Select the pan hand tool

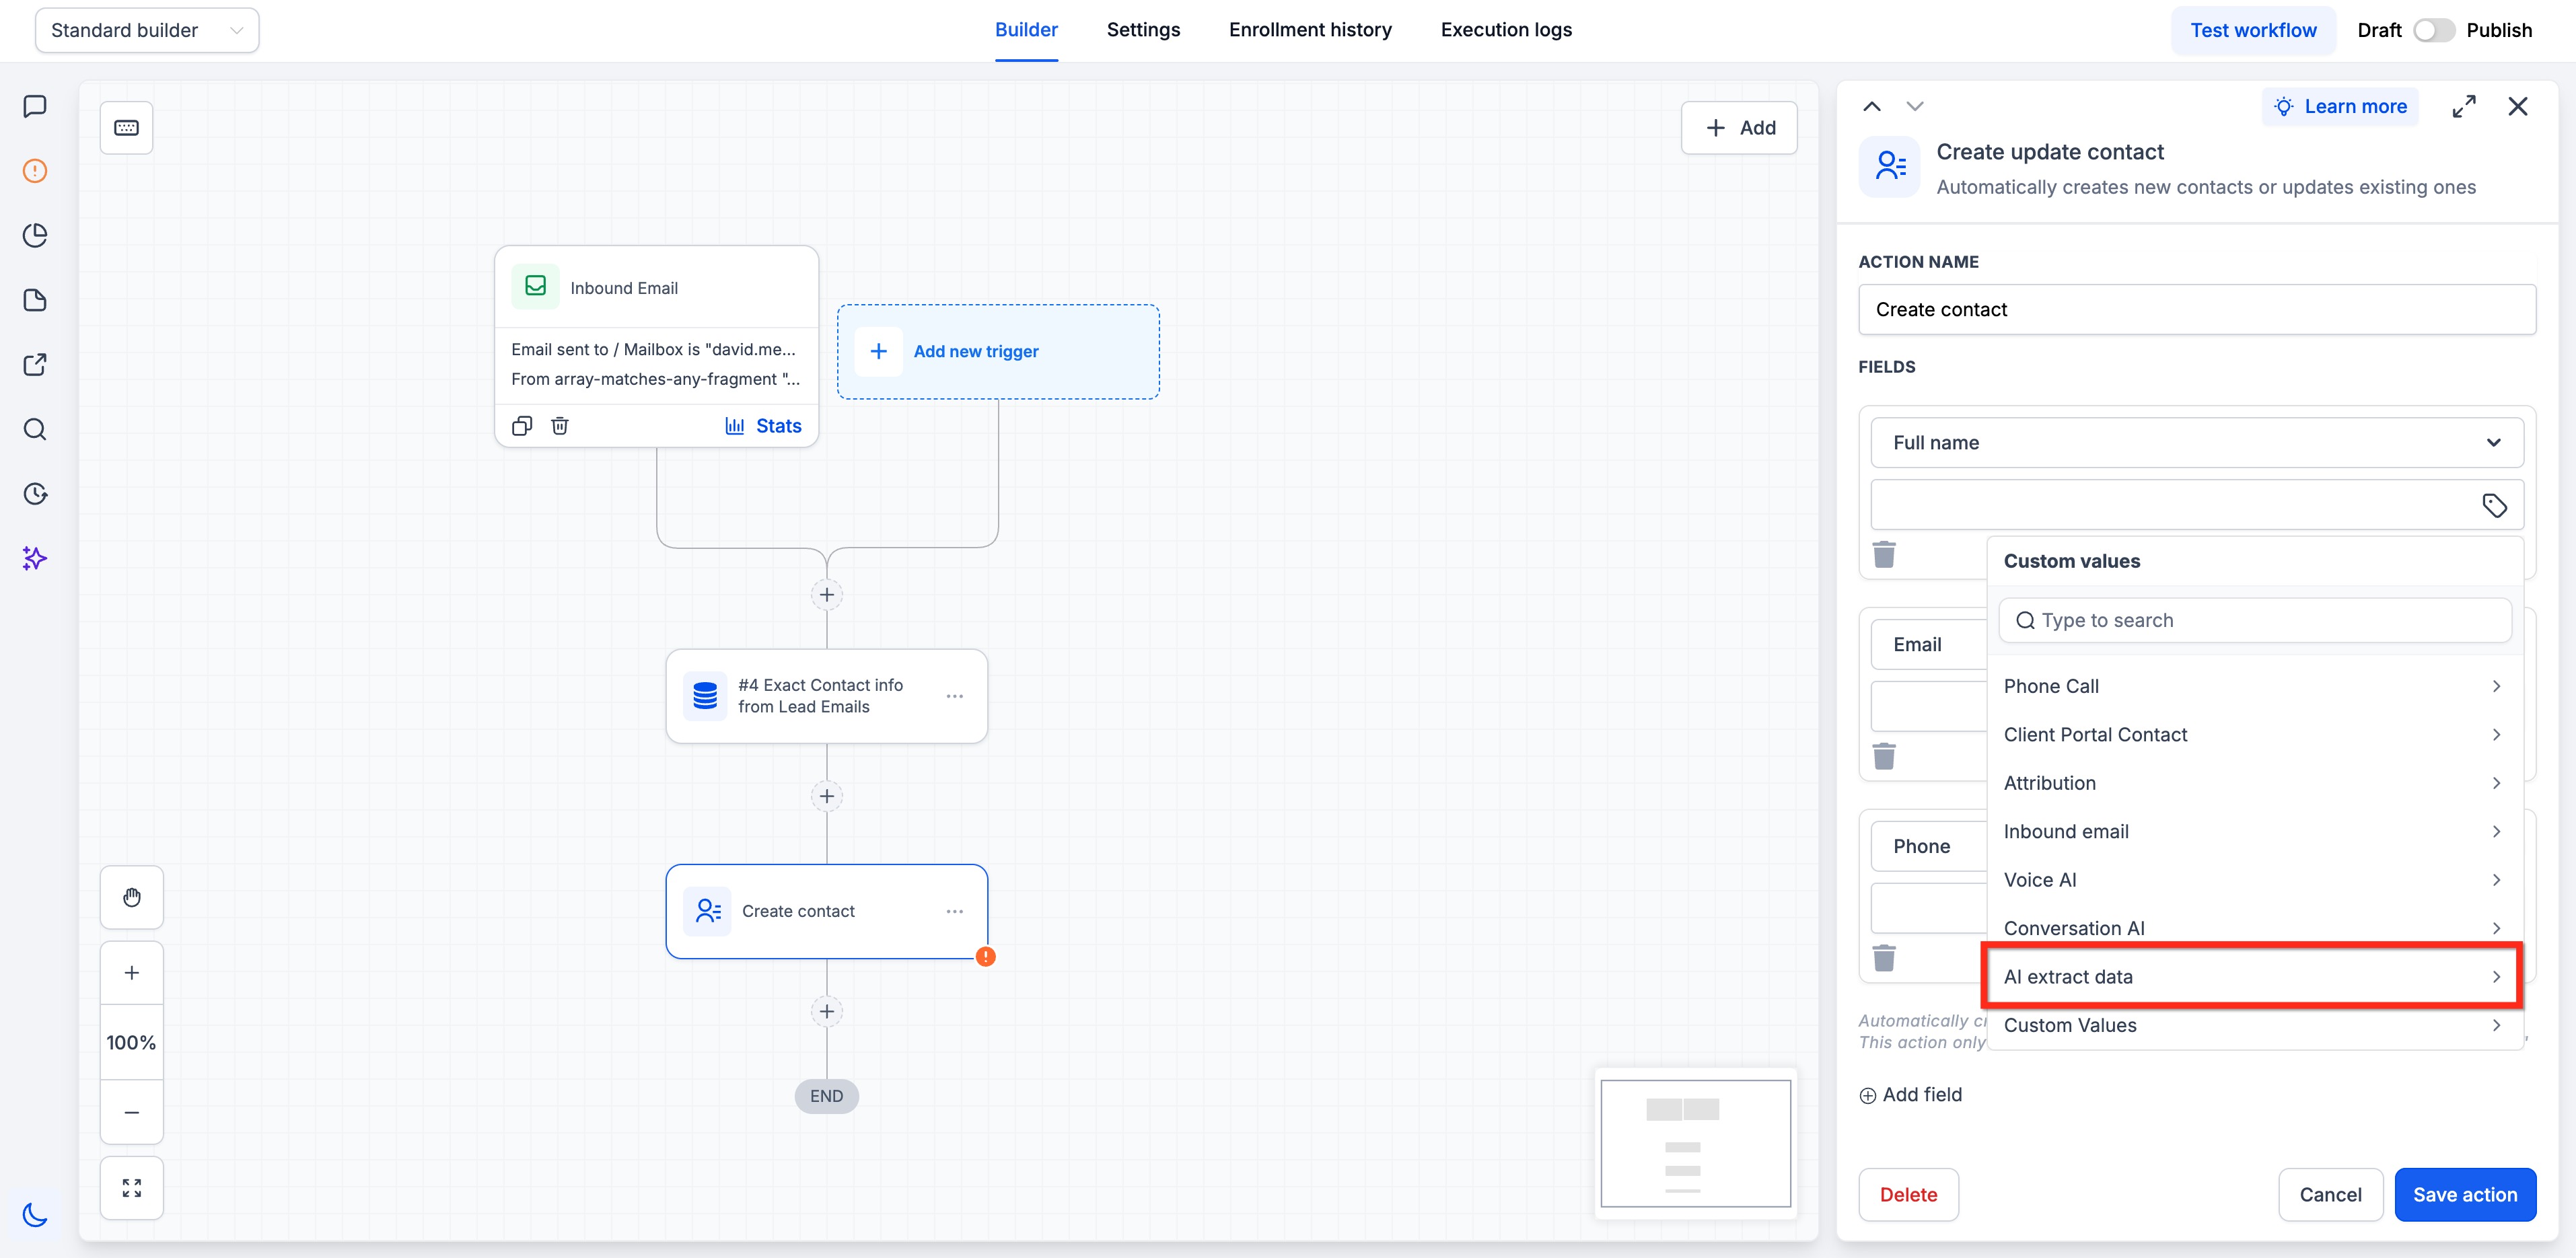[132, 897]
